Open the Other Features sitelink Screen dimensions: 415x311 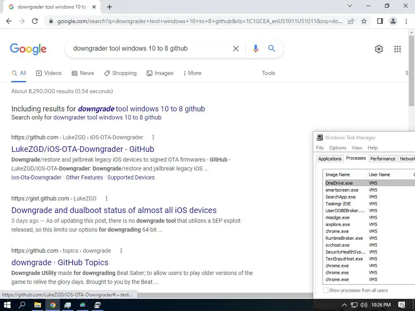click(x=84, y=177)
